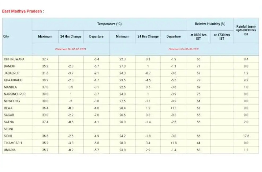This screenshot has width=262, height=172.
Task: Click the KHAJURAHO city name
Action: [x=13, y=80]
